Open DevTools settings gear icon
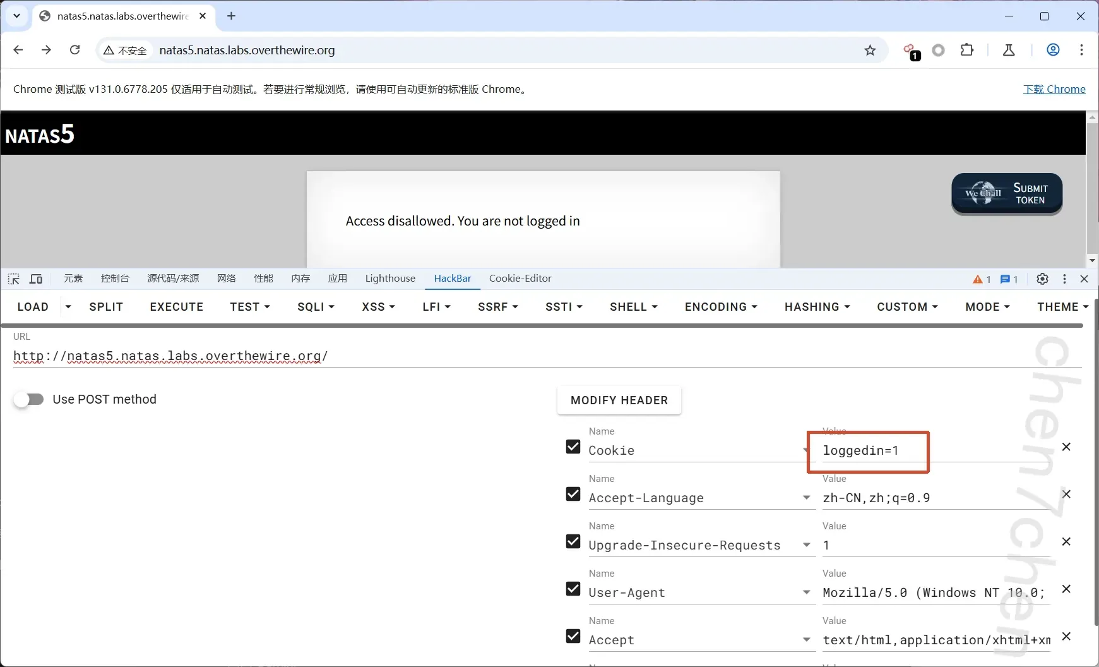1099x667 pixels. 1042,279
